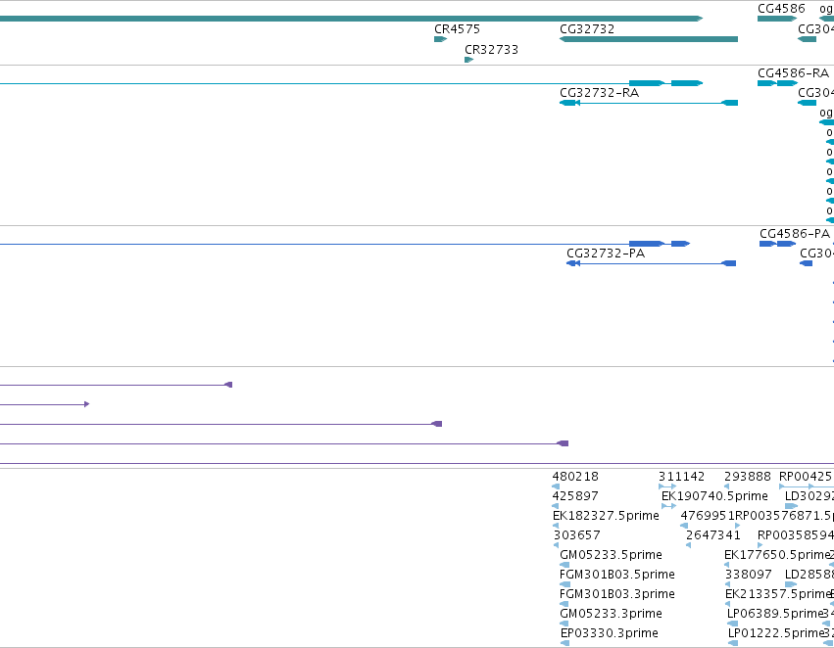Viewport: 834px width, 648px height.
Task: Click the small CR32733 gene arrow glyph
Action: (468, 60)
